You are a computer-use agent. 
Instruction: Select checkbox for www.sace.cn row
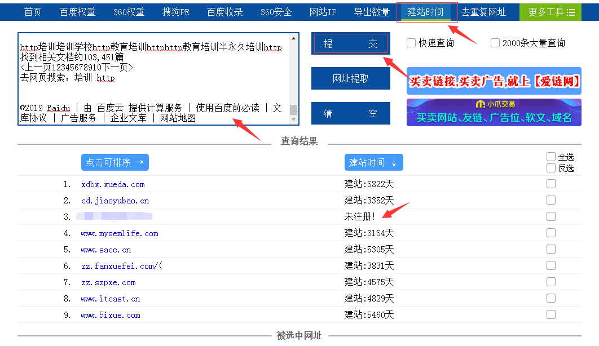point(551,249)
